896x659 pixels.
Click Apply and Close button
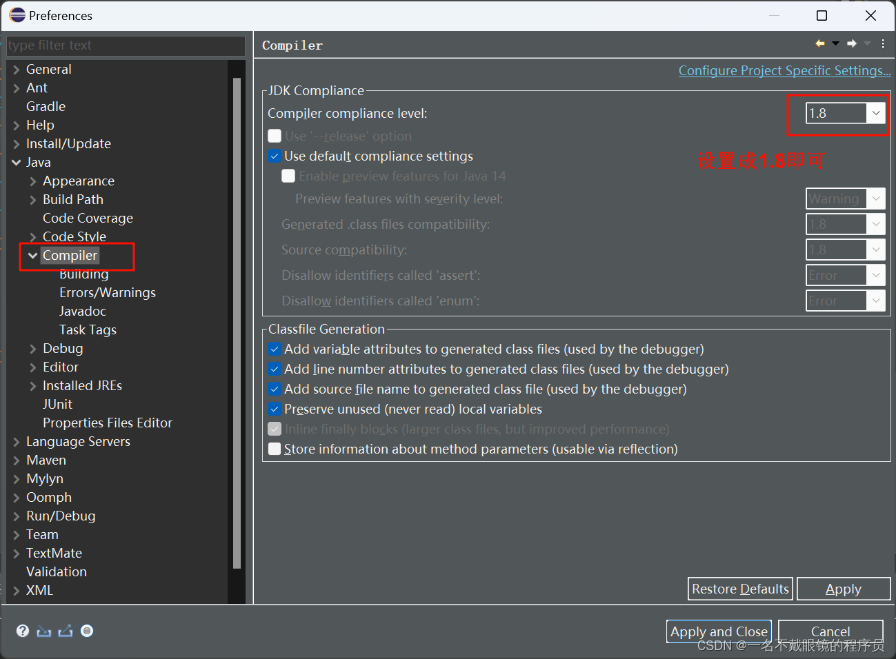click(719, 631)
